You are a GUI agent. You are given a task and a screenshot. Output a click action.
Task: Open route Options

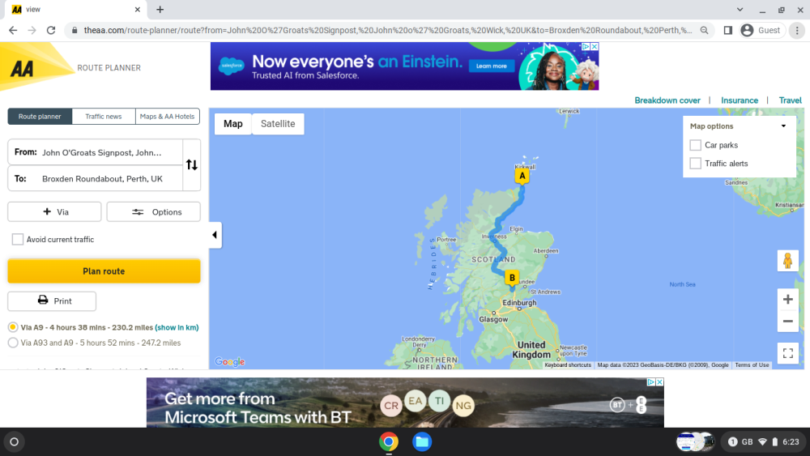(153, 211)
